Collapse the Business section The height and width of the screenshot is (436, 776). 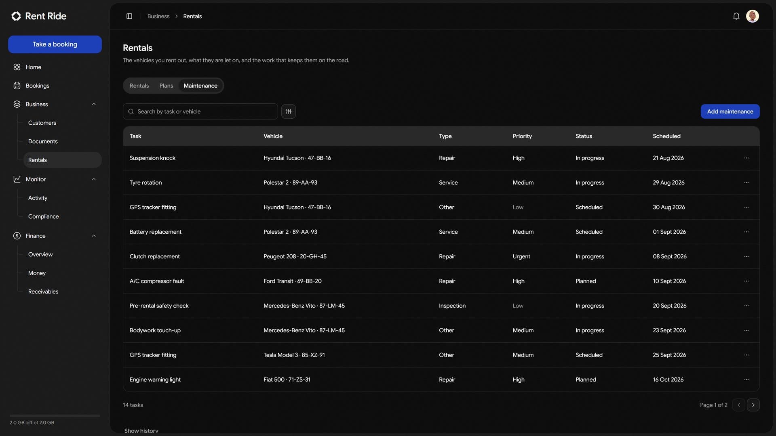point(94,104)
